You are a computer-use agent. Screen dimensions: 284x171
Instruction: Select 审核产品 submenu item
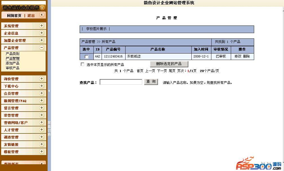12,68
